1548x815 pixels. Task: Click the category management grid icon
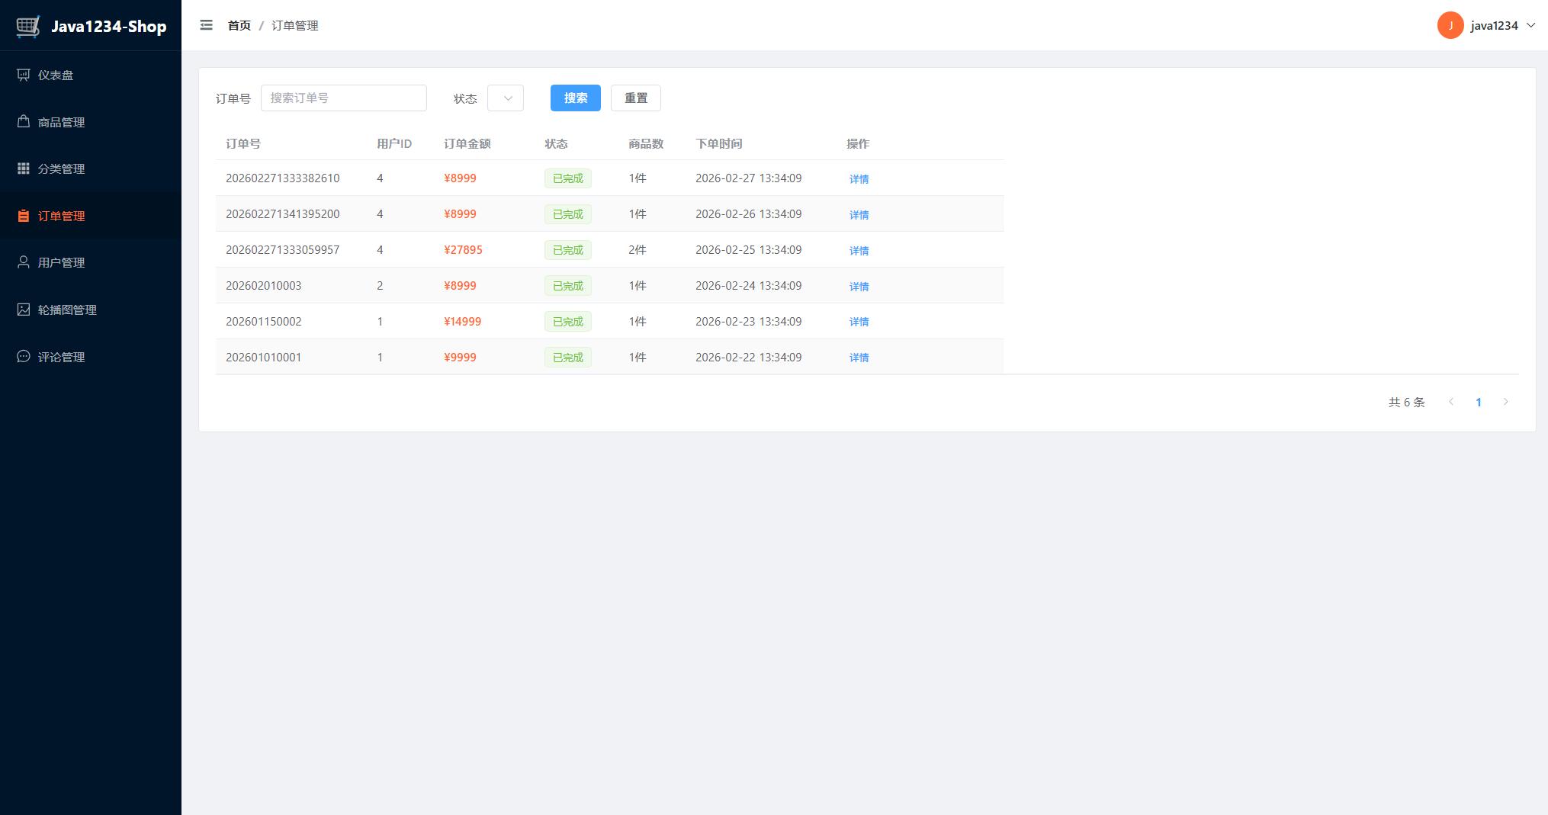click(24, 168)
